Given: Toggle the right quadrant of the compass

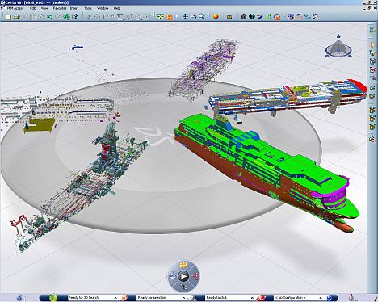Looking at the screenshot, I should (195, 276).
